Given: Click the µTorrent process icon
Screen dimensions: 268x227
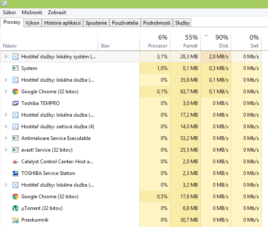Looking at the screenshot, I should click(15, 208).
